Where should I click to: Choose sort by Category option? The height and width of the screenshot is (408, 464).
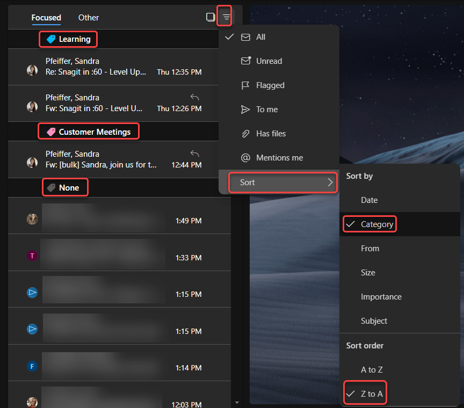(x=376, y=224)
